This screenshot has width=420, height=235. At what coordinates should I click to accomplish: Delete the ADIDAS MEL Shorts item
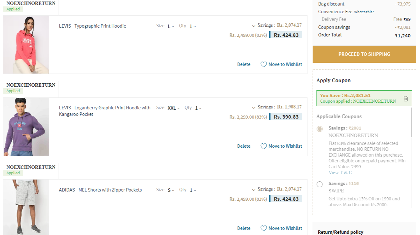[x=244, y=228]
